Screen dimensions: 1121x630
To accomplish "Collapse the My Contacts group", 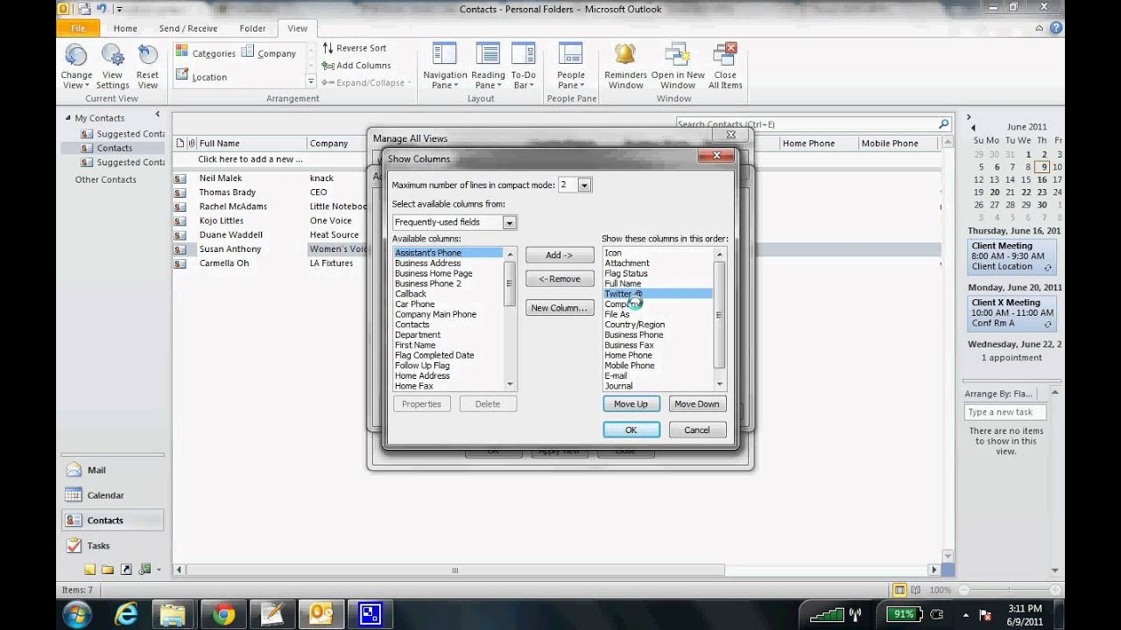I will tap(68, 118).
